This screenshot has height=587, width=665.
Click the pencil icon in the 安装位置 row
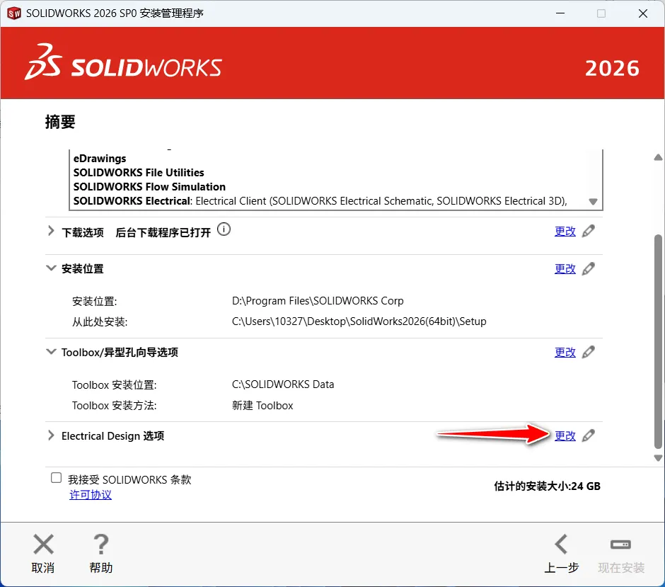tap(588, 268)
